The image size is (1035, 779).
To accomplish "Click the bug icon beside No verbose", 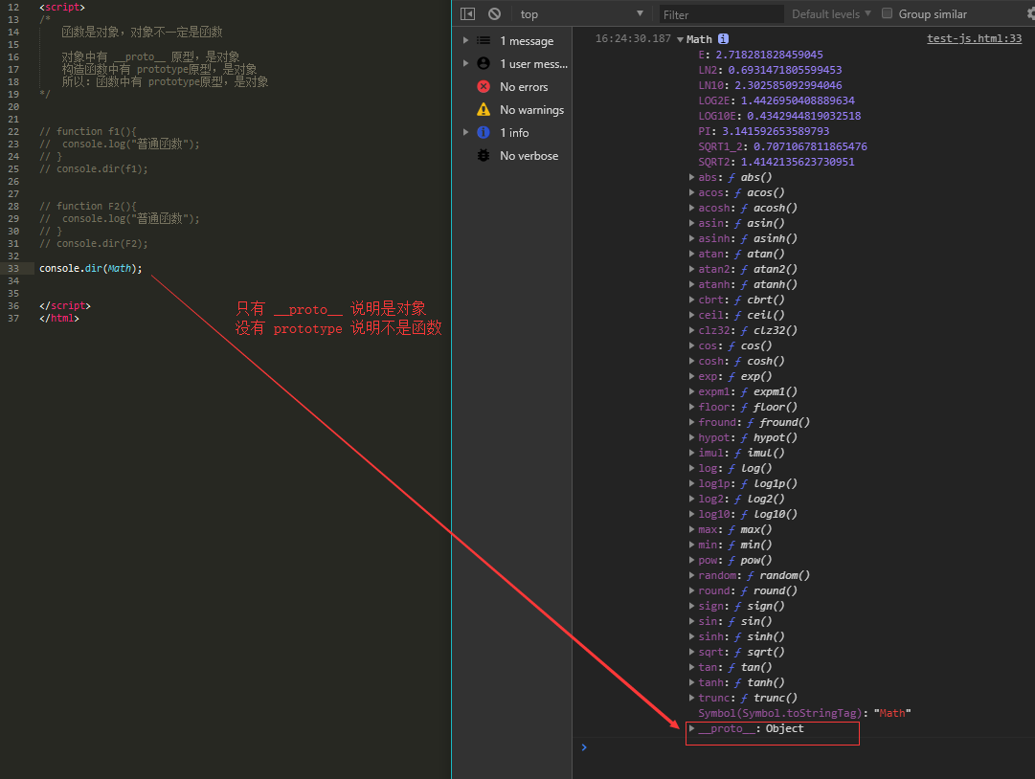I will coord(484,155).
